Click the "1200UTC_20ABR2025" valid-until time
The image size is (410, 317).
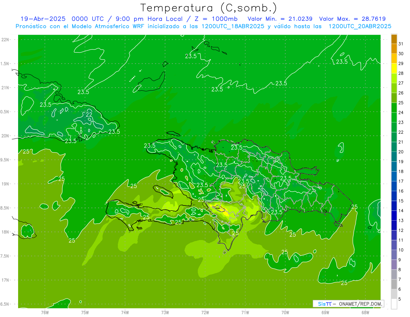[x=360, y=26]
